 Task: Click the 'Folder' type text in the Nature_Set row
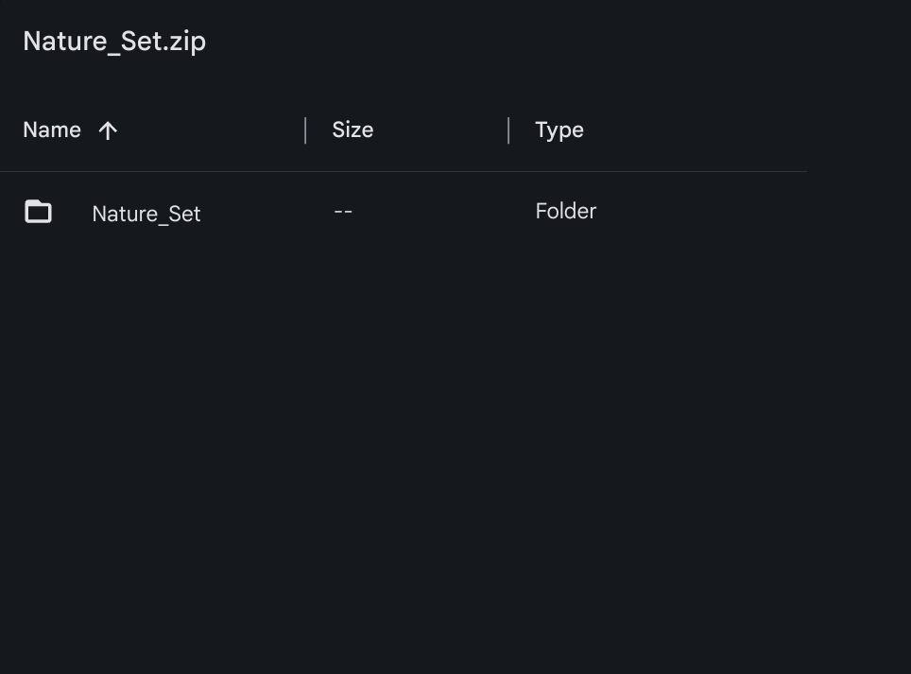click(566, 211)
